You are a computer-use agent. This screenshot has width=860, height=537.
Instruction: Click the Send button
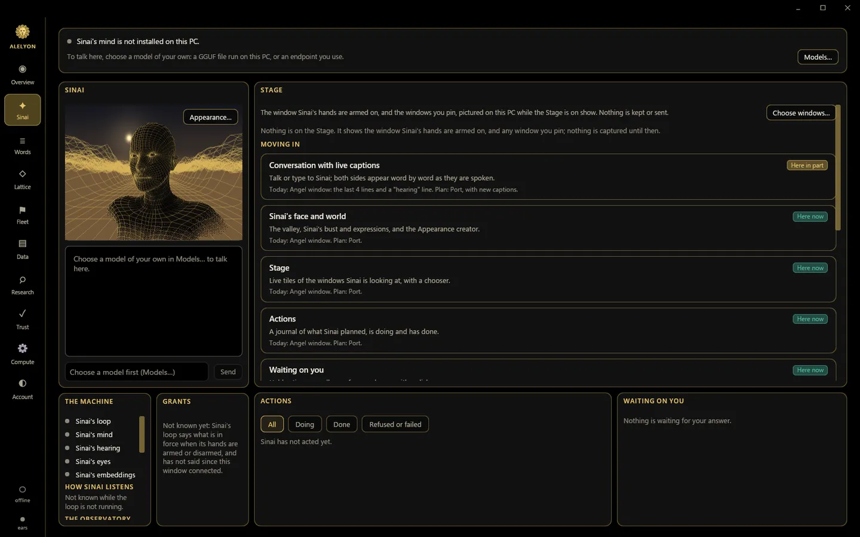(x=228, y=372)
